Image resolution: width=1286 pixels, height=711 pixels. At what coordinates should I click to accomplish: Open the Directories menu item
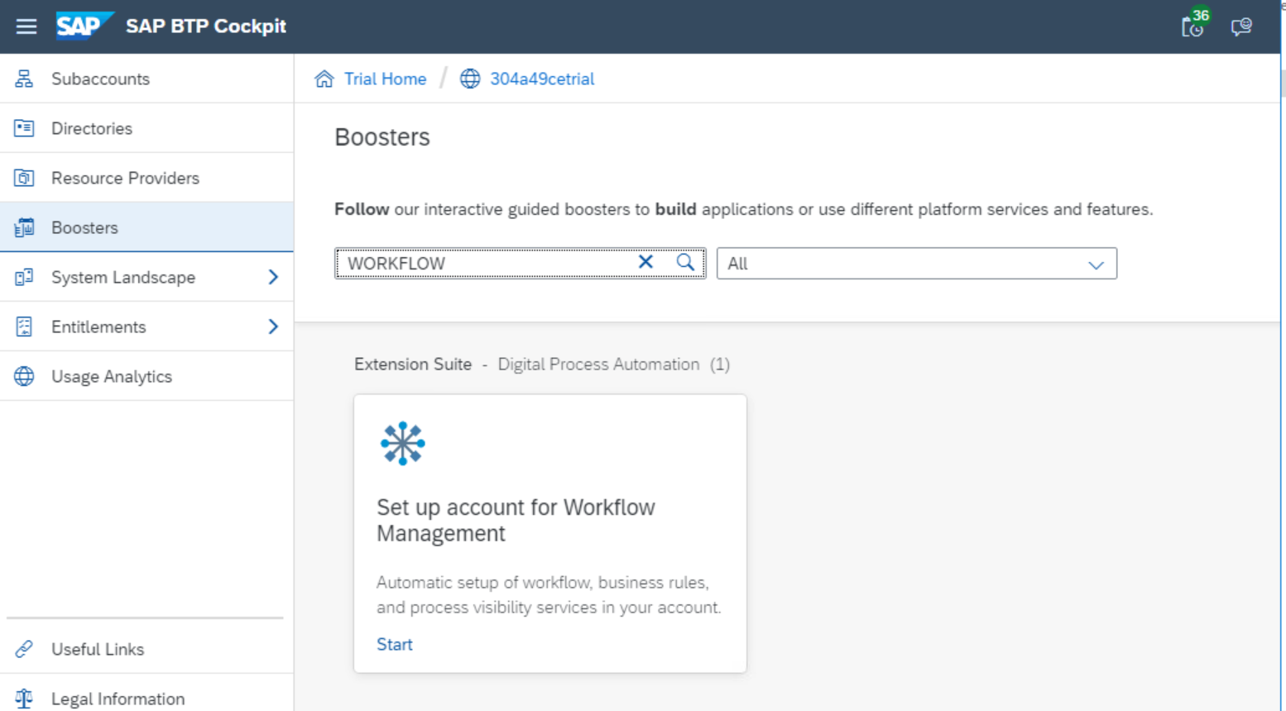click(x=146, y=128)
